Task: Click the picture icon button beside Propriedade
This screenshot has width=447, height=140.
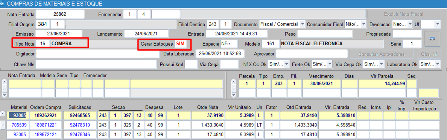Action: coord(432,39)
